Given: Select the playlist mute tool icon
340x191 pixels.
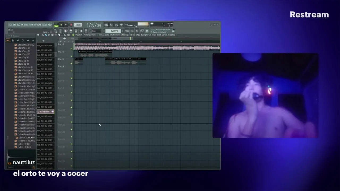Looking at the screenshot, I should point(52,35).
